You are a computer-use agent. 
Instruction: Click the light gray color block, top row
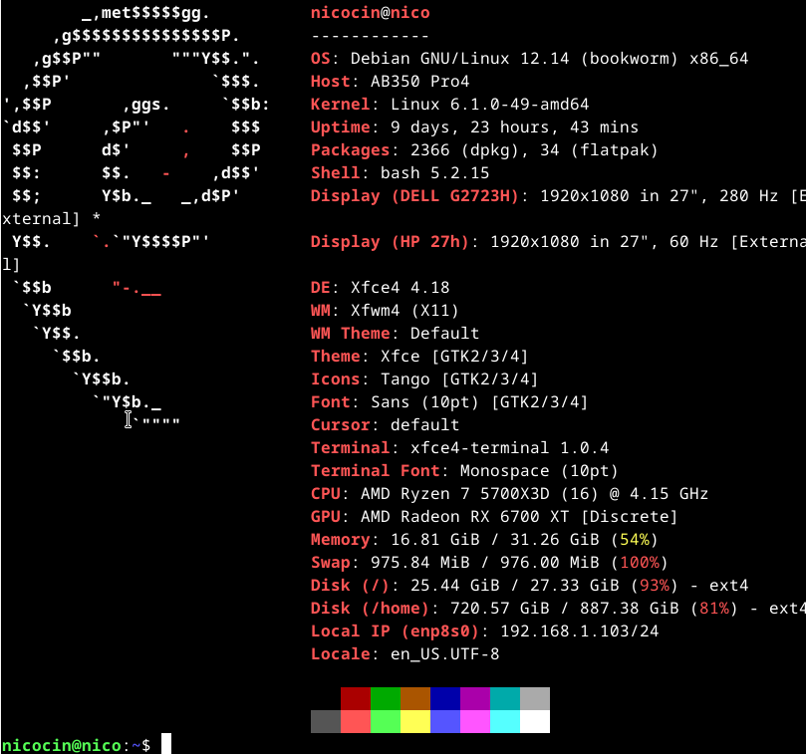[535, 698]
